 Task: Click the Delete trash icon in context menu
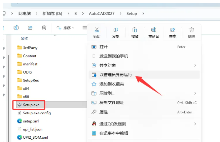(192, 30)
